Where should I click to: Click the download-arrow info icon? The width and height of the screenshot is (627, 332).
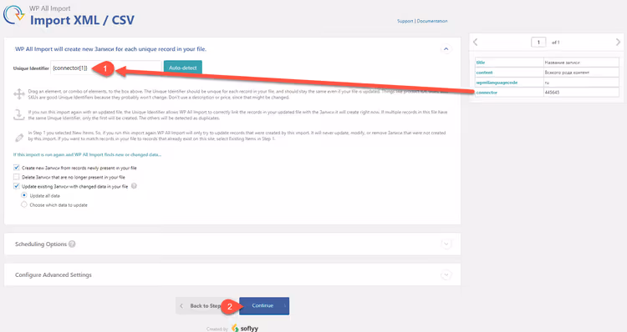(x=18, y=115)
